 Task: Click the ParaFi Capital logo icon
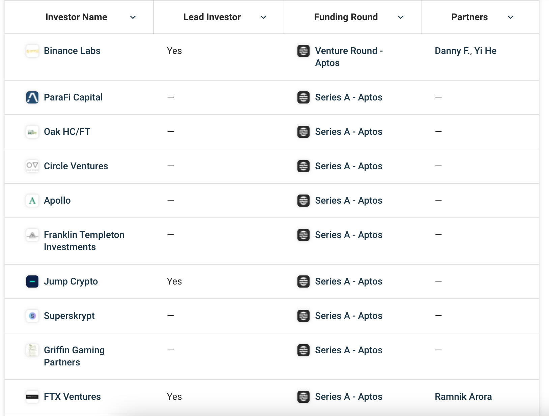(32, 97)
